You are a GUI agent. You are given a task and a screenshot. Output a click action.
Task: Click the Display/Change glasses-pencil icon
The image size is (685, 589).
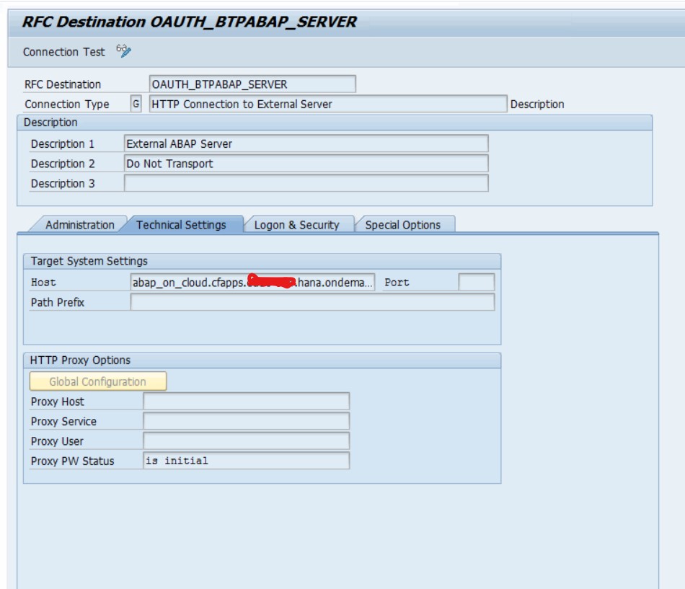click(x=123, y=51)
